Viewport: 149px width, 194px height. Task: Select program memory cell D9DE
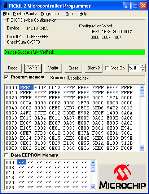(x=69, y=113)
